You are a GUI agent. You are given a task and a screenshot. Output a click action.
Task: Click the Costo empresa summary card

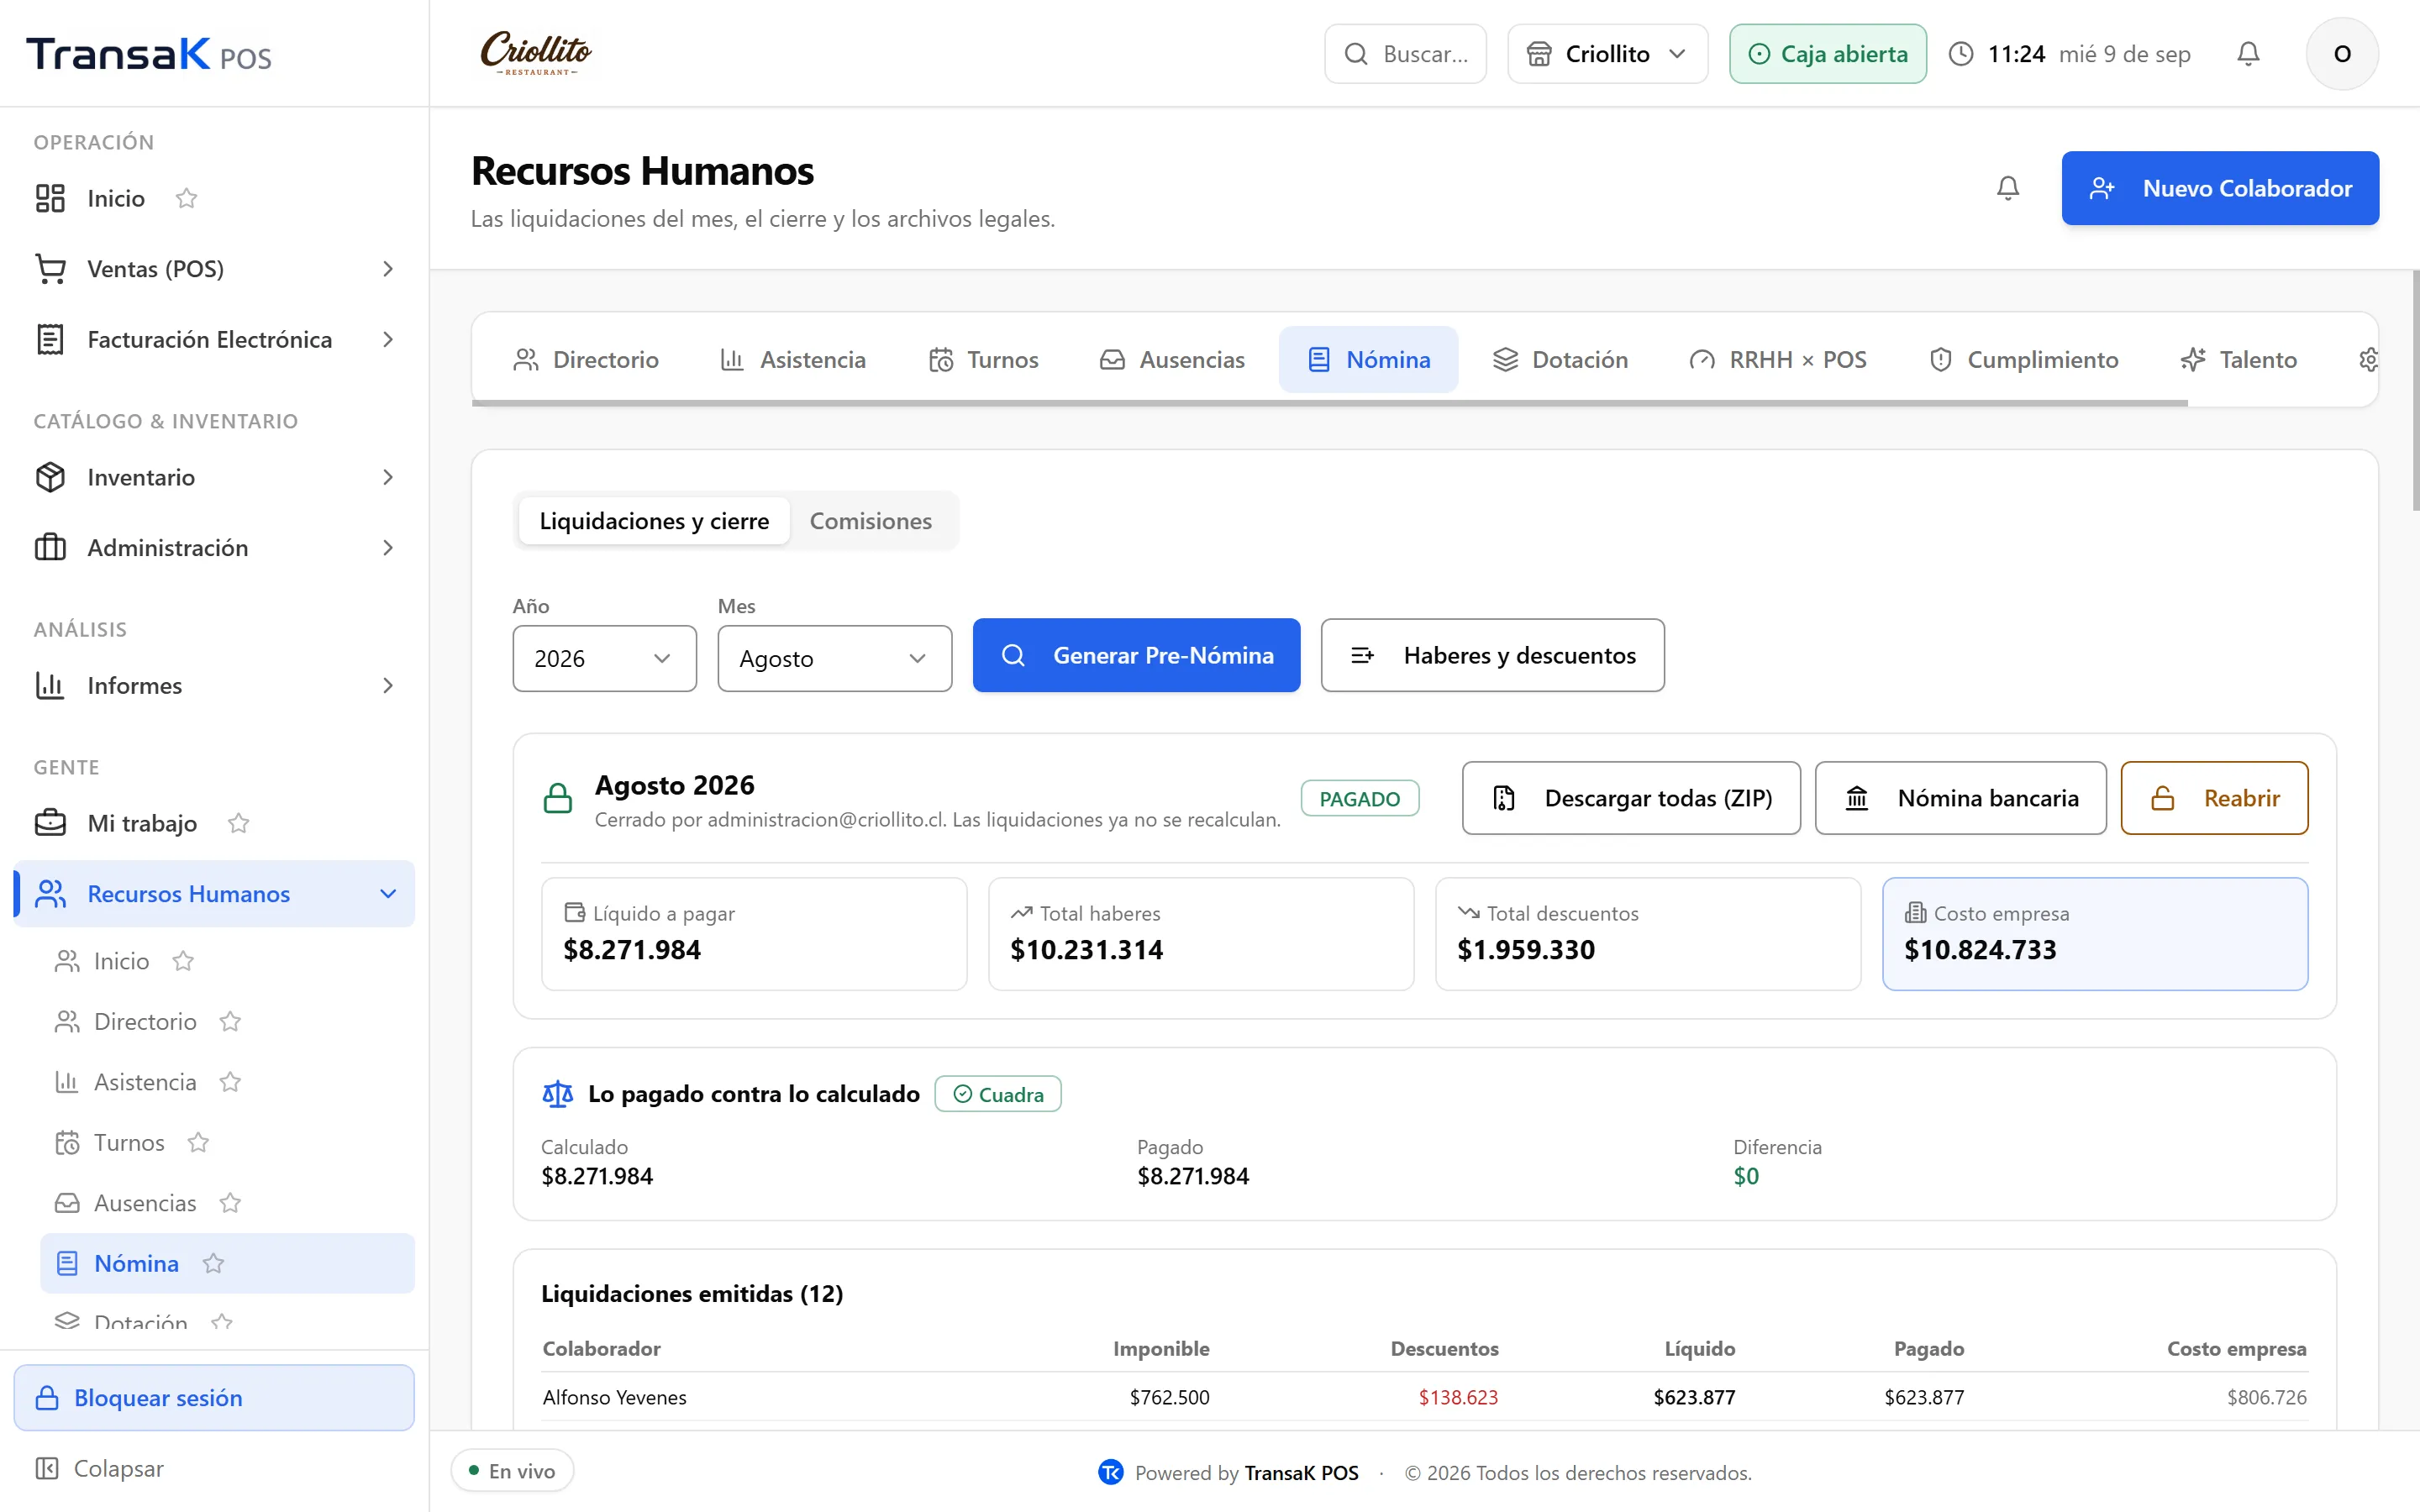(2094, 934)
